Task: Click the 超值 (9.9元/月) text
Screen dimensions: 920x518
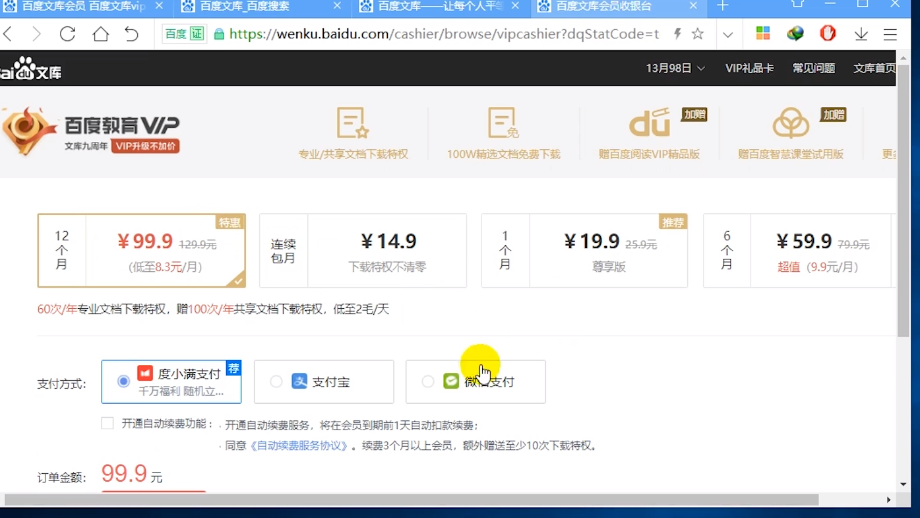Action: [x=817, y=267]
